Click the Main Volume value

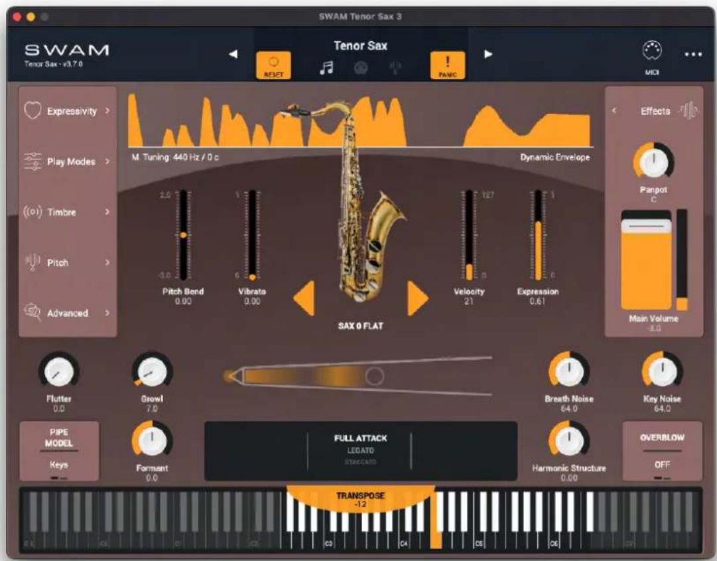[x=653, y=328]
